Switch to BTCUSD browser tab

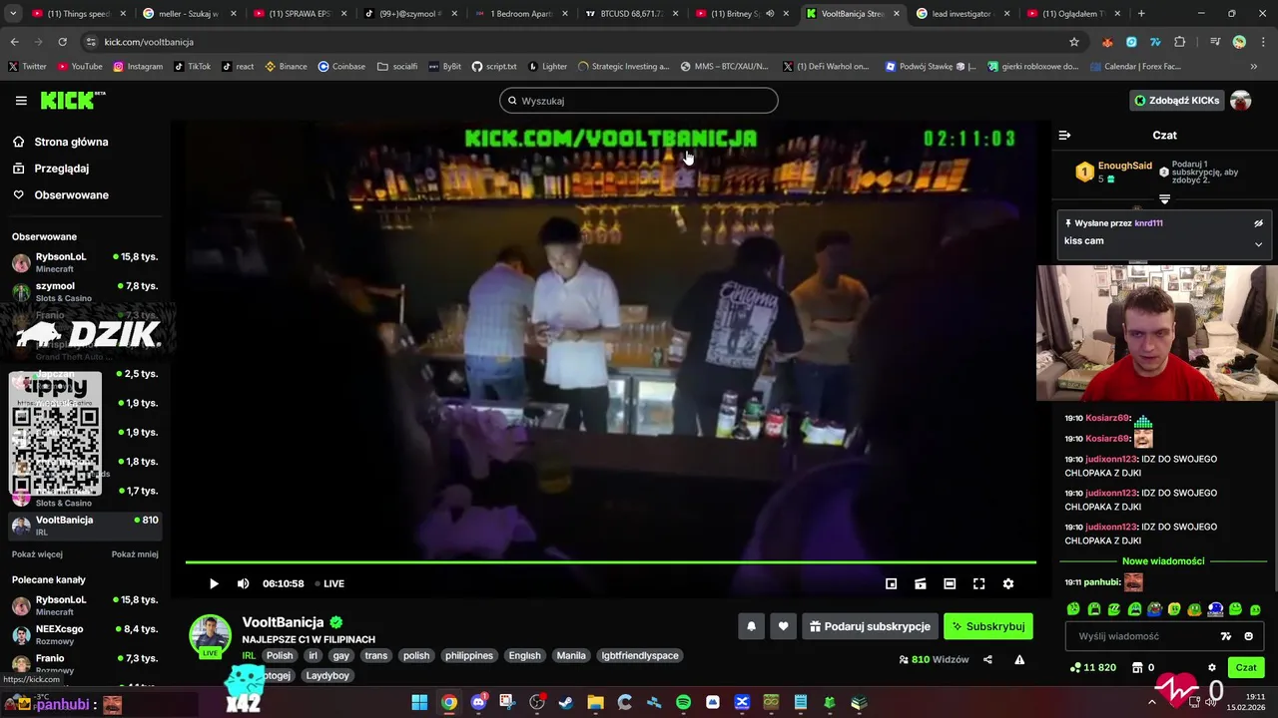(x=631, y=14)
